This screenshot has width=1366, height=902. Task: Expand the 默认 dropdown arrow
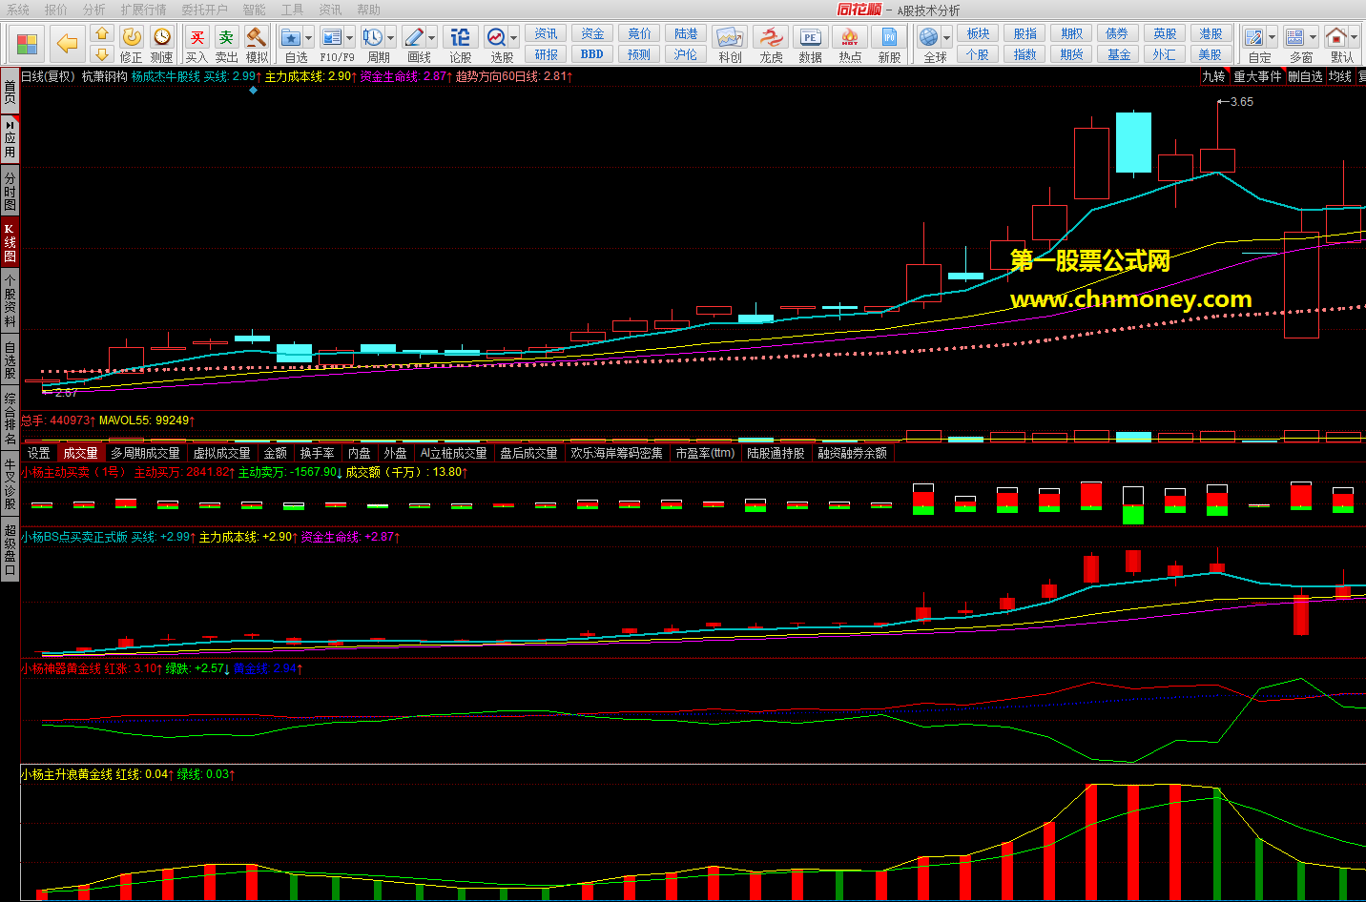(x=1355, y=37)
